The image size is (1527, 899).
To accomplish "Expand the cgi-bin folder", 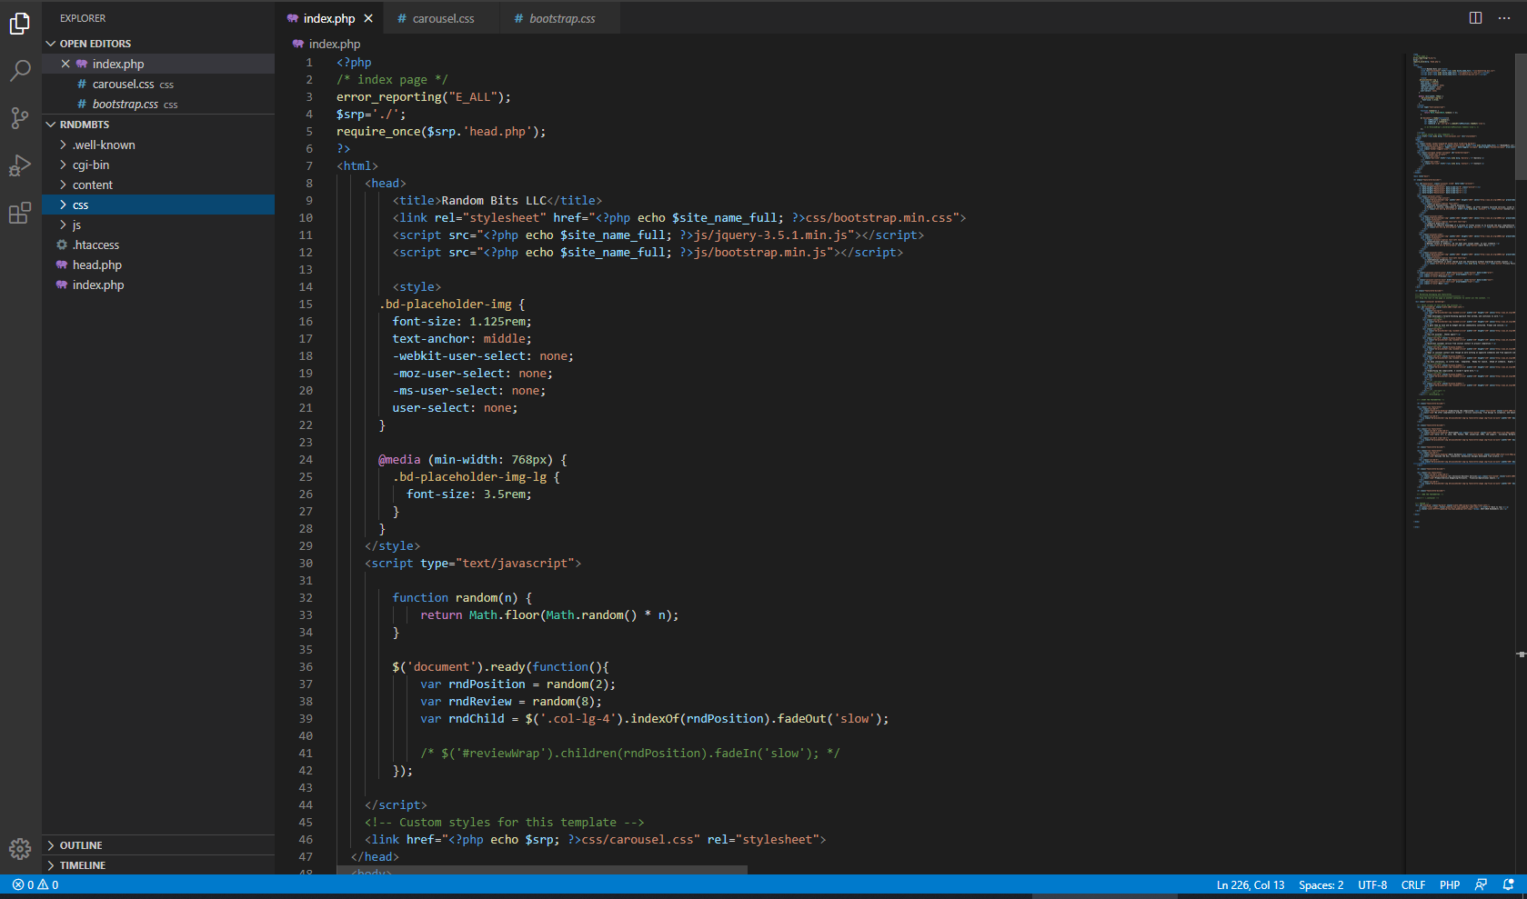I will [158, 165].
